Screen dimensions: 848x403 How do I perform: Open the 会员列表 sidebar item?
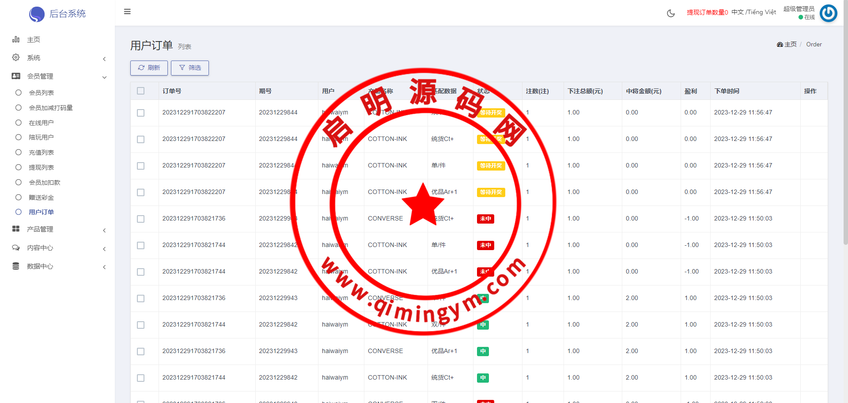(42, 93)
